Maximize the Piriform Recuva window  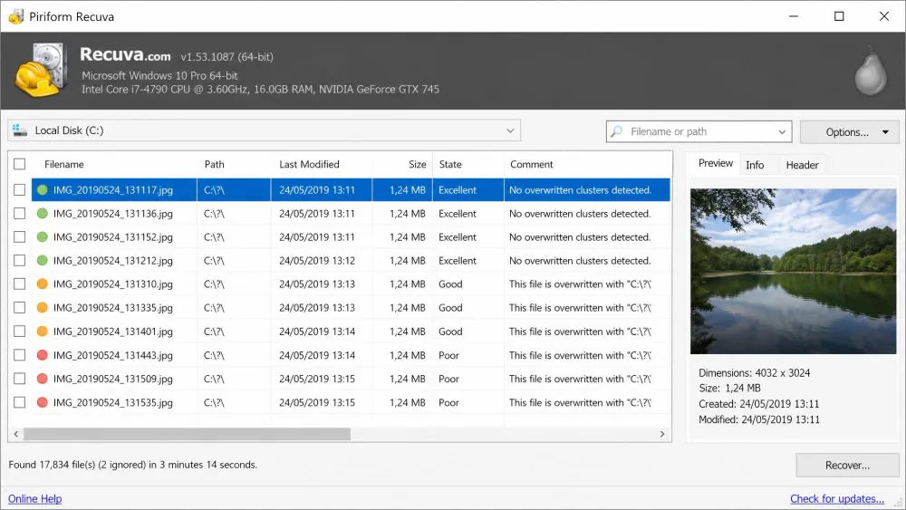pos(839,16)
